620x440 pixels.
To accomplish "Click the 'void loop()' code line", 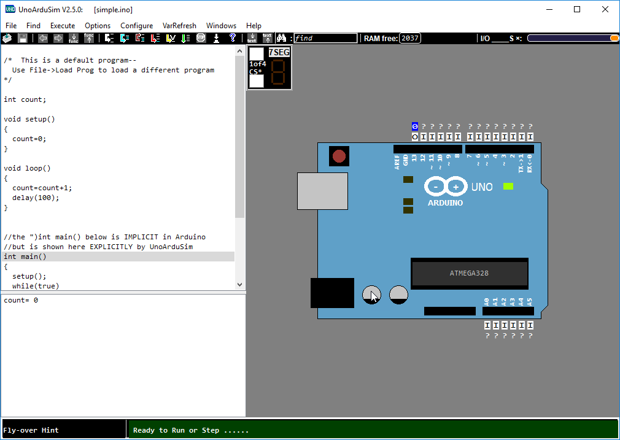I will pos(27,168).
